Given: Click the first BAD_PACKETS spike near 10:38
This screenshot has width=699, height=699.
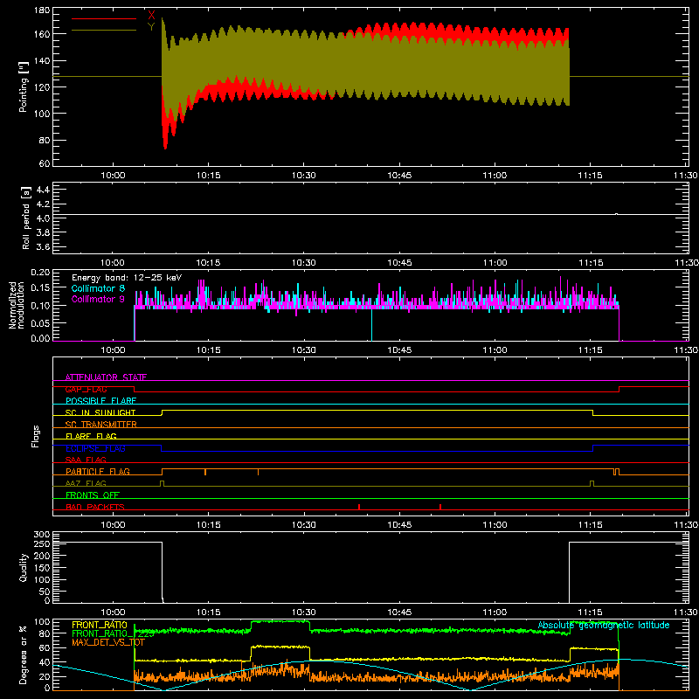Looking at the screenshot, I should click(359, 507).
